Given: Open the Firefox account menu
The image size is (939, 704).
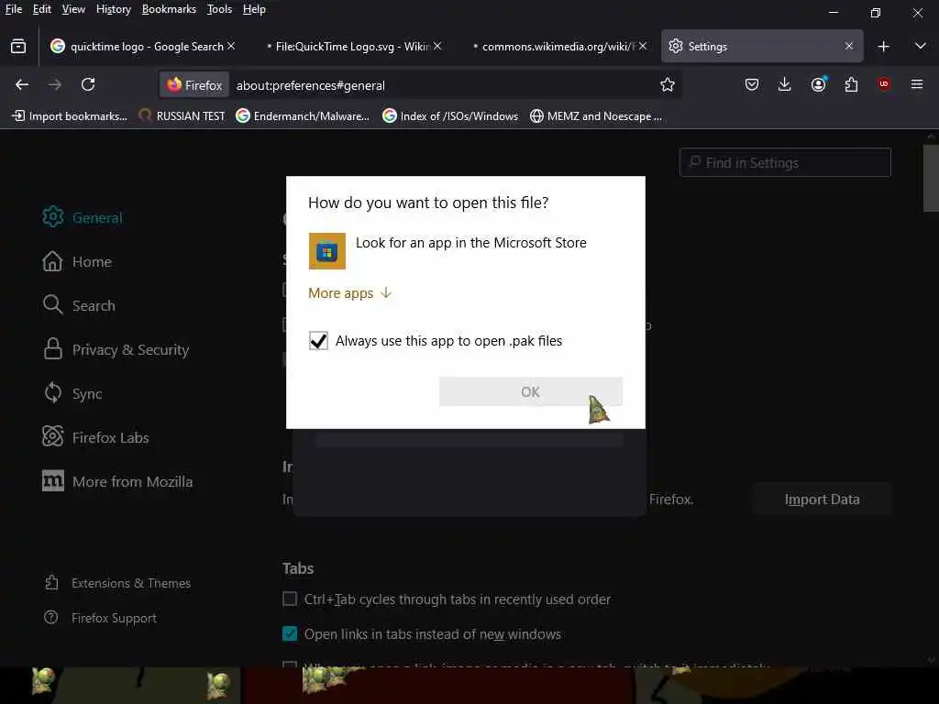Looking at the screenshot, I should (818, 85).
